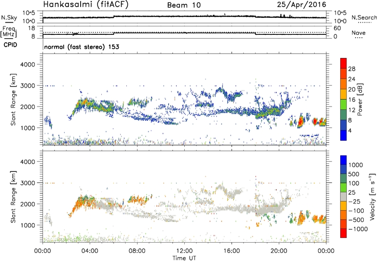
Task: Click "Slant Range [km]" label of power panel
Action: coord(13,99)
